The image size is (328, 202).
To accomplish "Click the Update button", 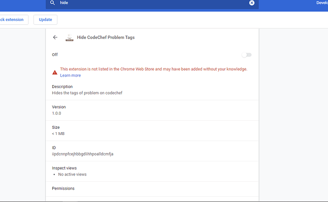I will point(45,19).
